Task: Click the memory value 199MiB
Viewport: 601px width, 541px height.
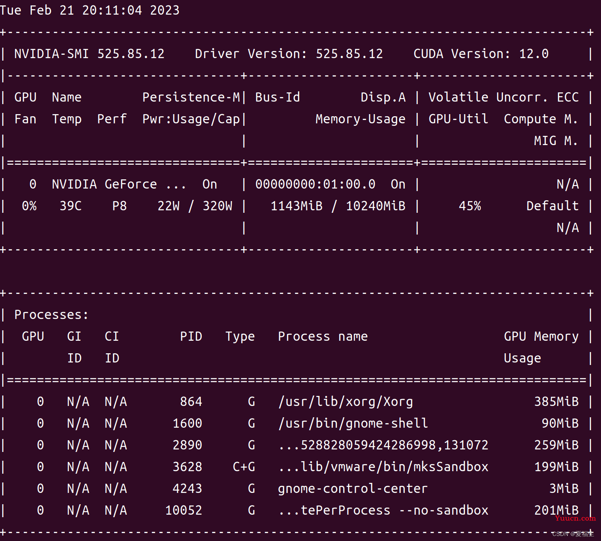Action: (556, 467)
